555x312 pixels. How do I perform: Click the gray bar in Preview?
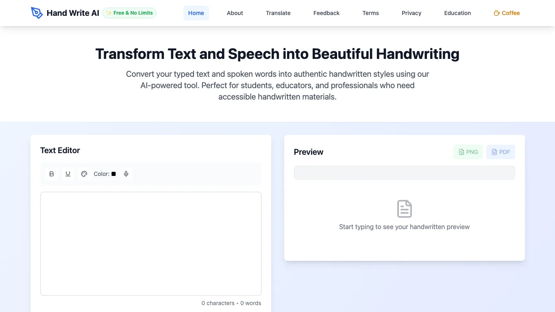pyautogui.click(x=405, y=173)
